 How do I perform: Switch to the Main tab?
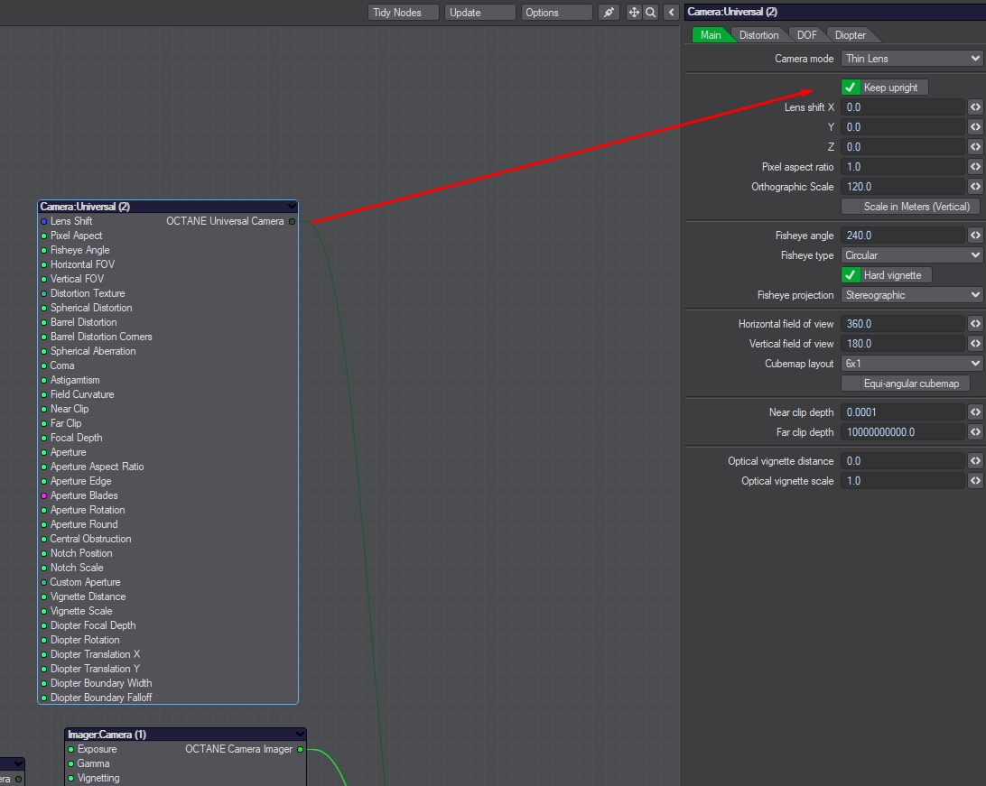click(x=711, y=35)
